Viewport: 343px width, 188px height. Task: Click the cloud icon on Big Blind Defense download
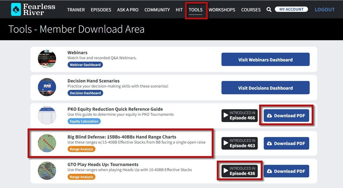(270, 143)
